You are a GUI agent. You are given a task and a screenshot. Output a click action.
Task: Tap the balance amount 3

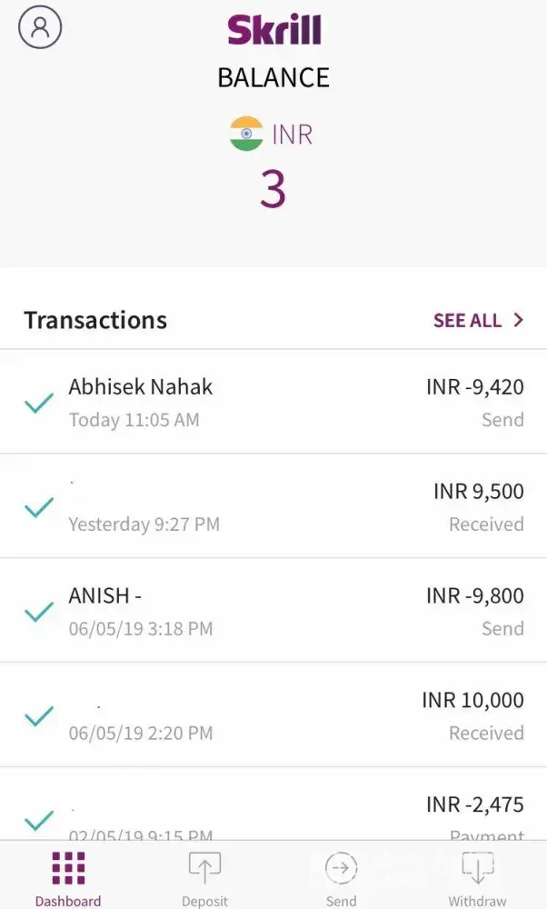[273, 189]
